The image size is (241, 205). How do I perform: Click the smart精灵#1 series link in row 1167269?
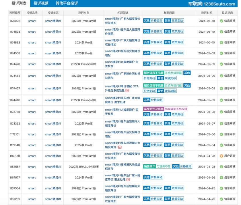click(x=53, y=199)
